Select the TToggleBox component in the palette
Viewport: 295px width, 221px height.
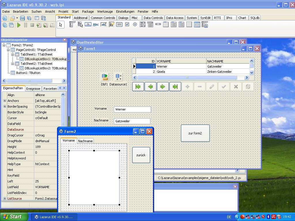click(119, 25)
